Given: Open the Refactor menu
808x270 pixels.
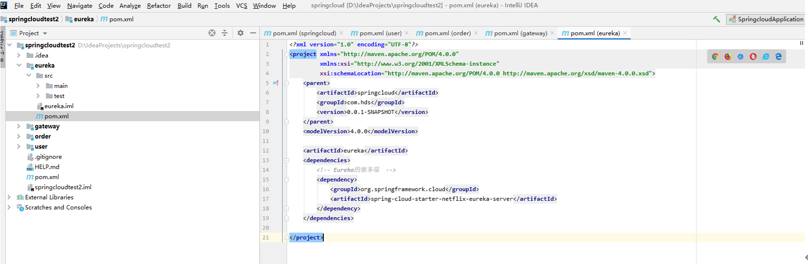Looking at the screenshot, I should coord(159,6).
